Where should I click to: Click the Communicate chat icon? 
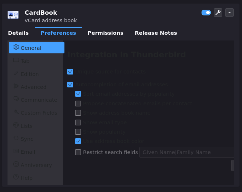16,99
